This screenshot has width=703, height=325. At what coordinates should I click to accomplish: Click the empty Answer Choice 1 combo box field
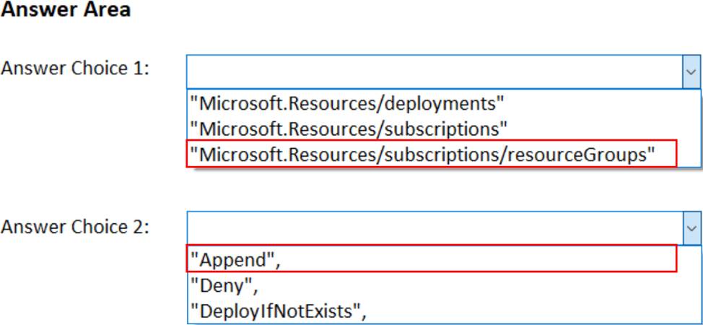[x=433, y=72]
